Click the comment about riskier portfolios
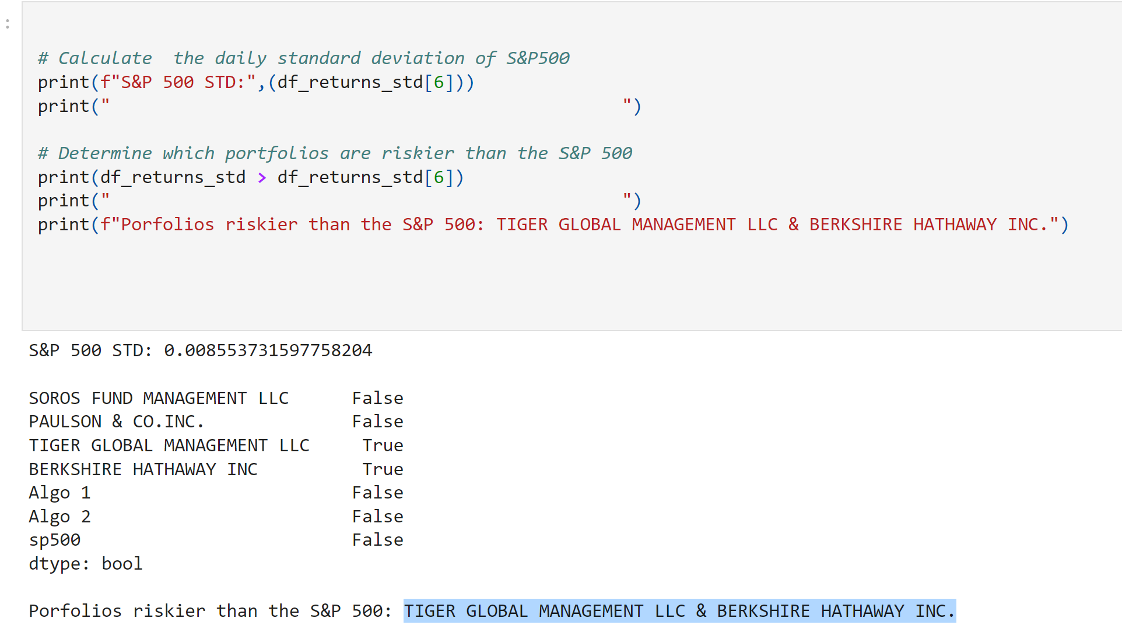This screenshot has width=1122, height=639. click(x=335, y=153)
